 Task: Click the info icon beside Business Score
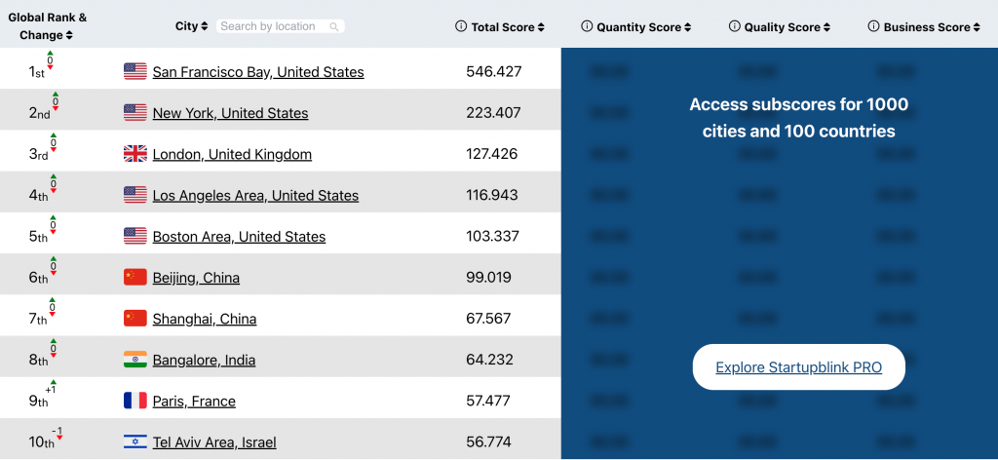pos(873,27)
